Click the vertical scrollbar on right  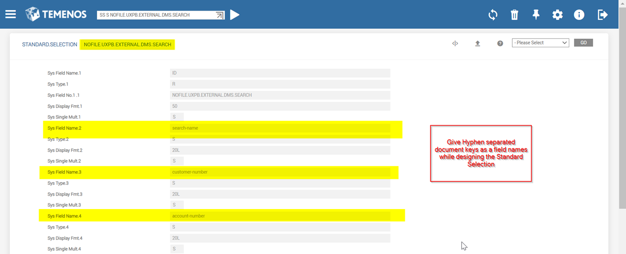(x=622, y=116)
